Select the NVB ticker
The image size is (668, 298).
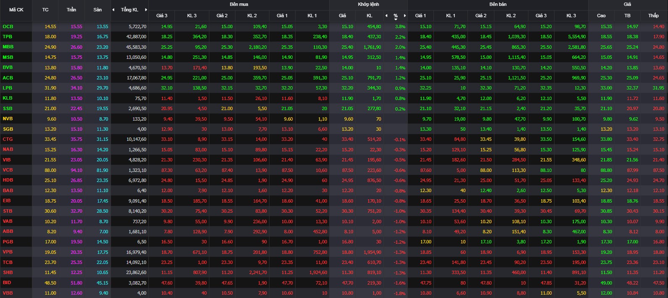8,119
